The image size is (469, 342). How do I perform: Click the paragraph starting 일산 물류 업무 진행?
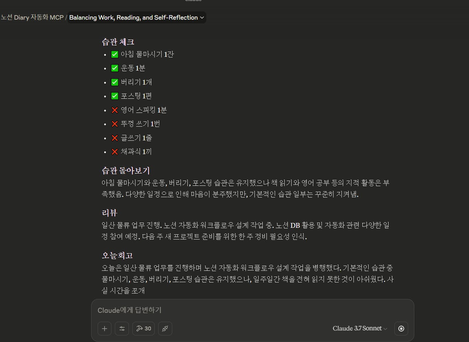246,231
